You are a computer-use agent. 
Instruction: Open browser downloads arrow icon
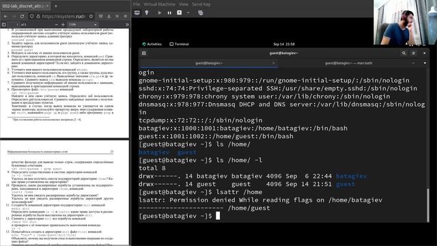[x=109, y=16]
